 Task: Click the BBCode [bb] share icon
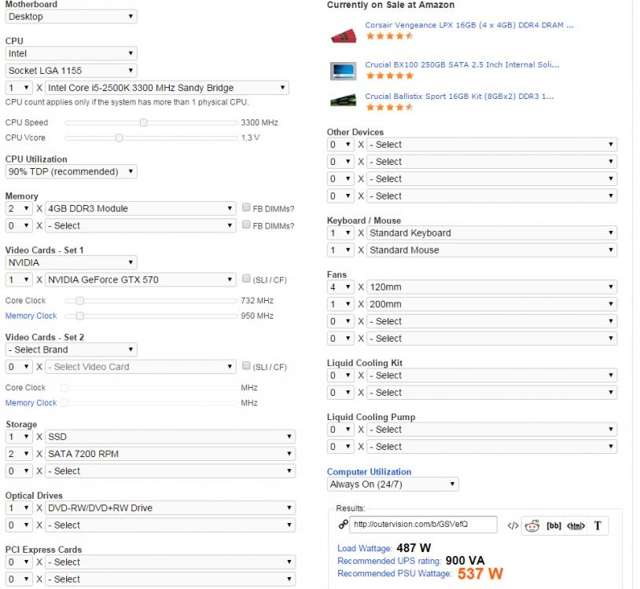(554, 525)
